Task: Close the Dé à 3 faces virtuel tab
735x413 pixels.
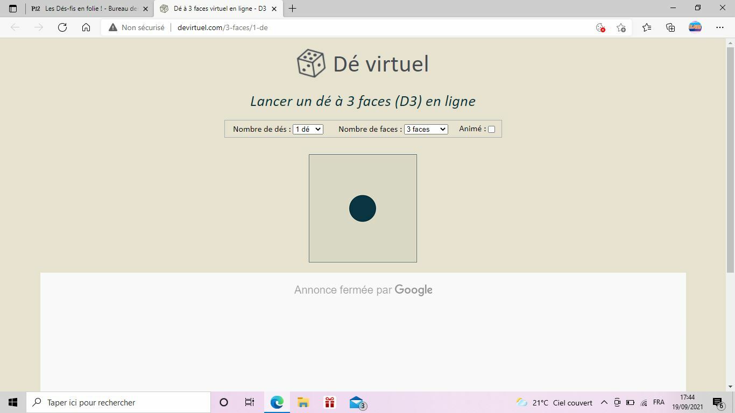Action: point(274,9)
